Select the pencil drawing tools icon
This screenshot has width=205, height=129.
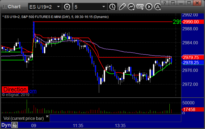(x=122, y=7)
